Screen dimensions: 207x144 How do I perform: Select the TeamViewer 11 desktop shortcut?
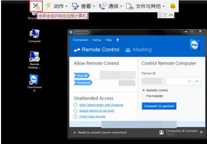tap(34, 83)
